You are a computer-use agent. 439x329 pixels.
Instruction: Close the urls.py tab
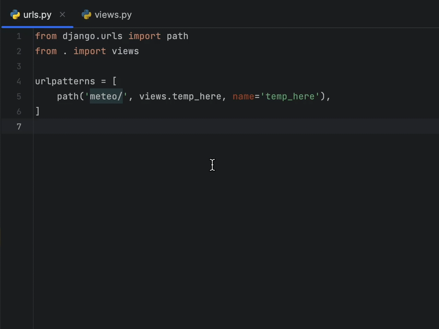[x=62, y=15]
